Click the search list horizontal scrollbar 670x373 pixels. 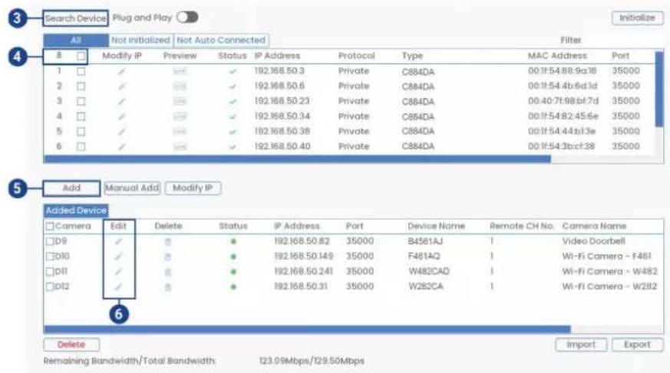[x=298, y=159]
